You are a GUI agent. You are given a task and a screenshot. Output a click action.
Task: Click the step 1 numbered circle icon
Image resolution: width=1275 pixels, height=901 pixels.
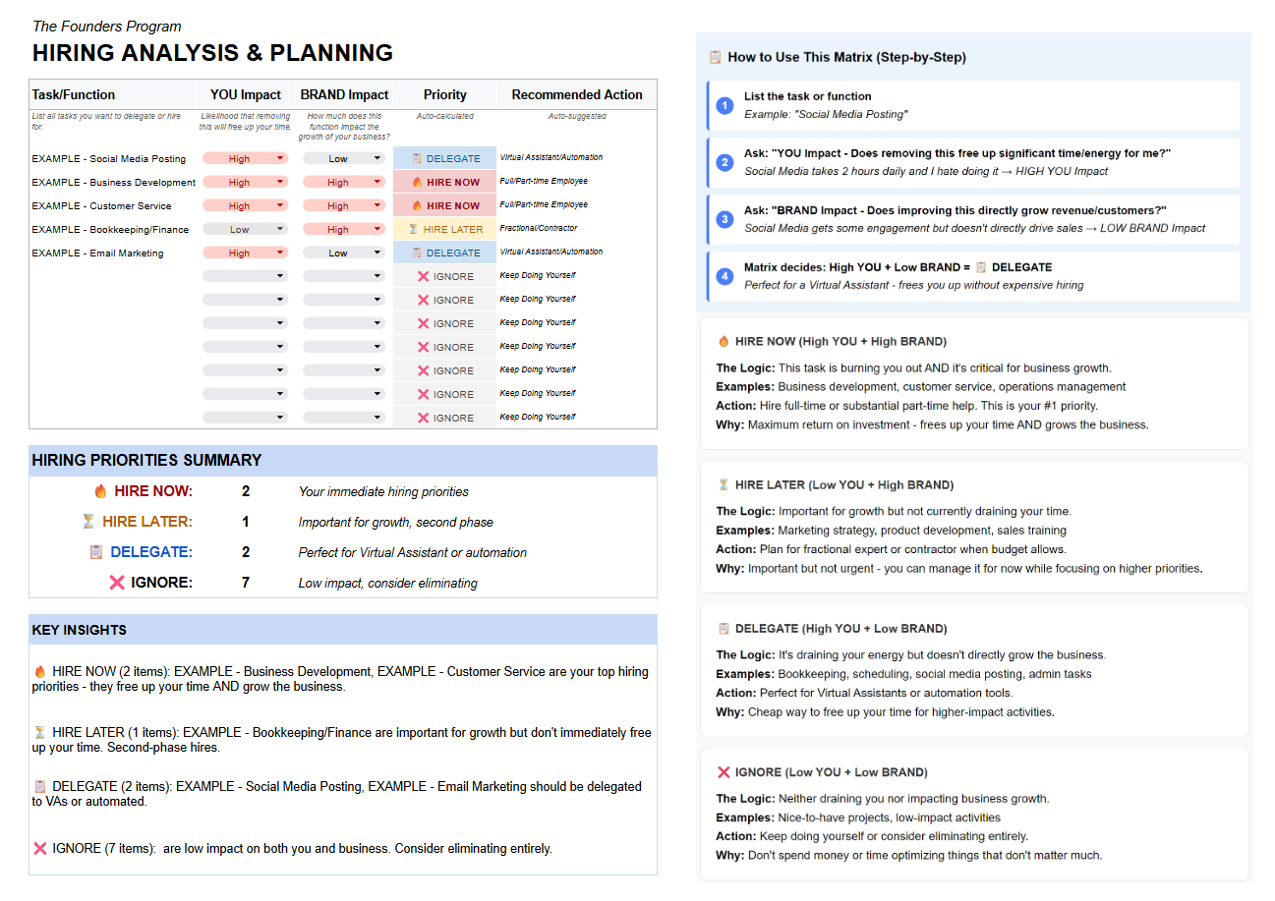tap(724, 105)
